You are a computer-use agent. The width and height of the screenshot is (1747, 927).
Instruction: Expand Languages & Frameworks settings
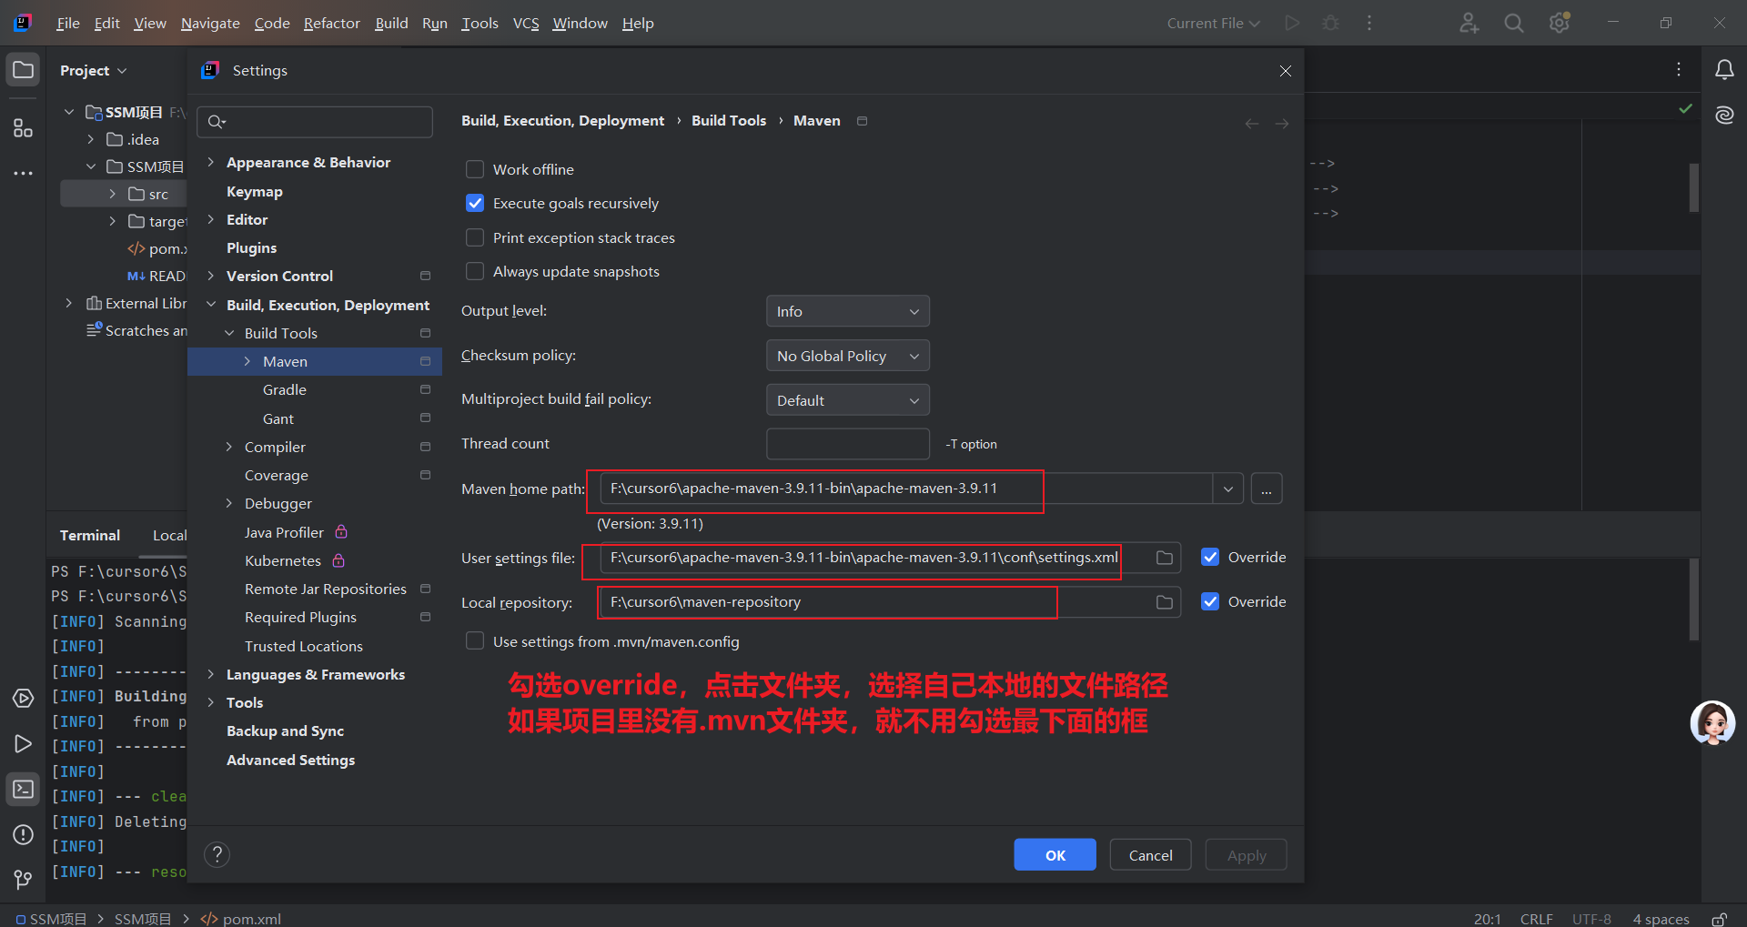click(211, 674)
